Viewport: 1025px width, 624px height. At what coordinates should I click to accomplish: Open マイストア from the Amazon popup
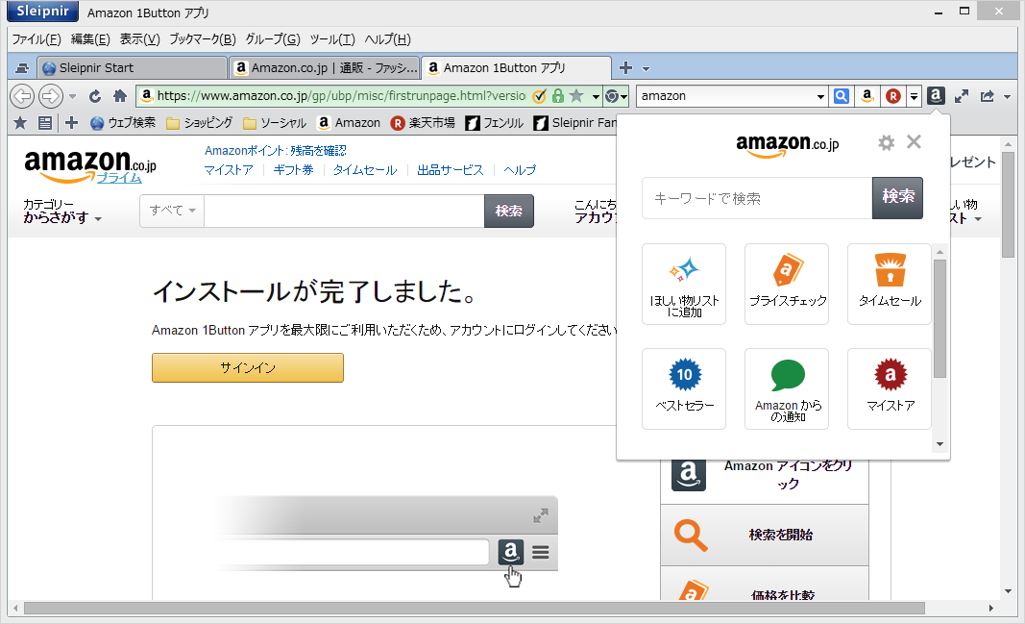889,388
